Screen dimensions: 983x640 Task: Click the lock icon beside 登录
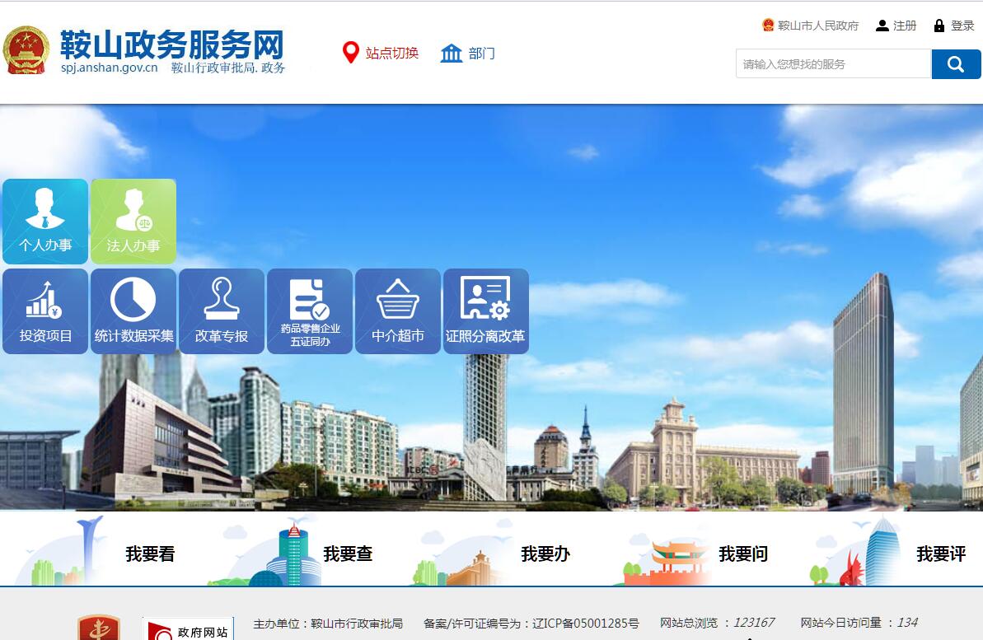pos(939,26)
